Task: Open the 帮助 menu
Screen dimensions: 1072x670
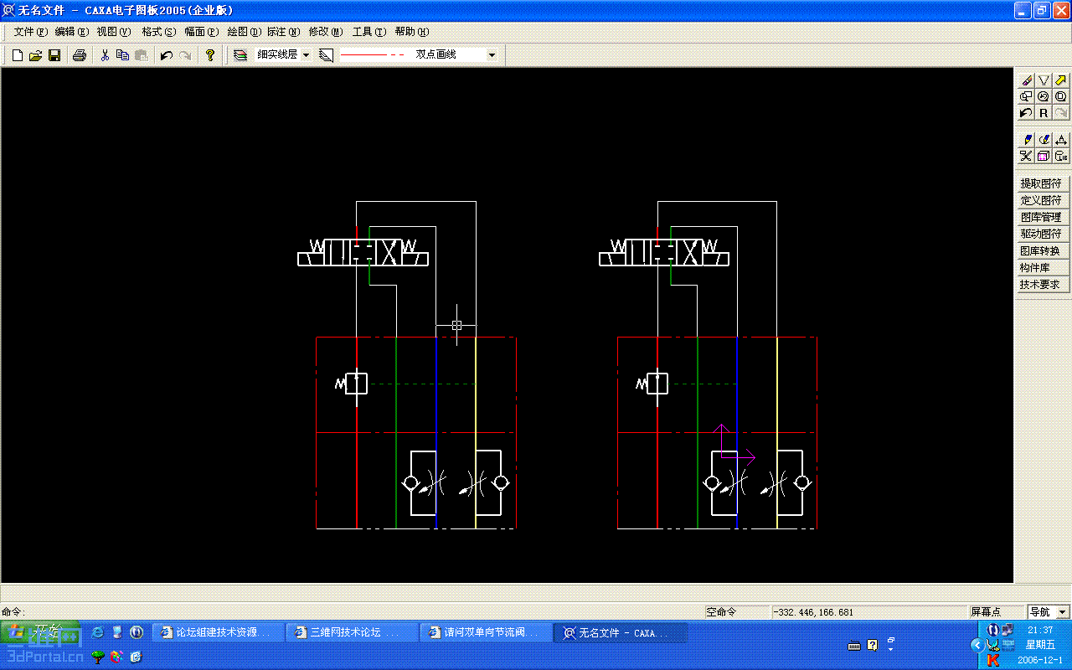Action: tap(412, 32)
